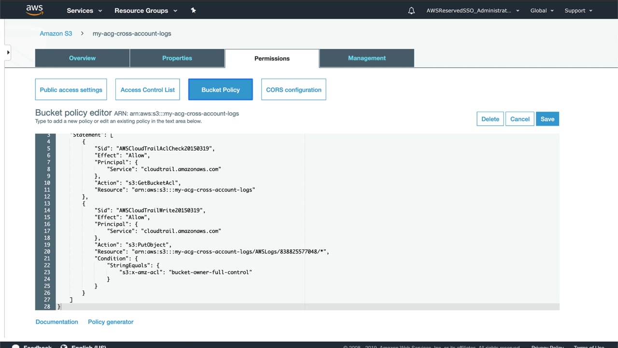Cancel the bucket policy edits
Image resolution: width=618 pixels, height=348 pixels.
point(520,119)
